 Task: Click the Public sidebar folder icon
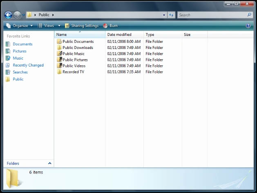pos(8,79)
